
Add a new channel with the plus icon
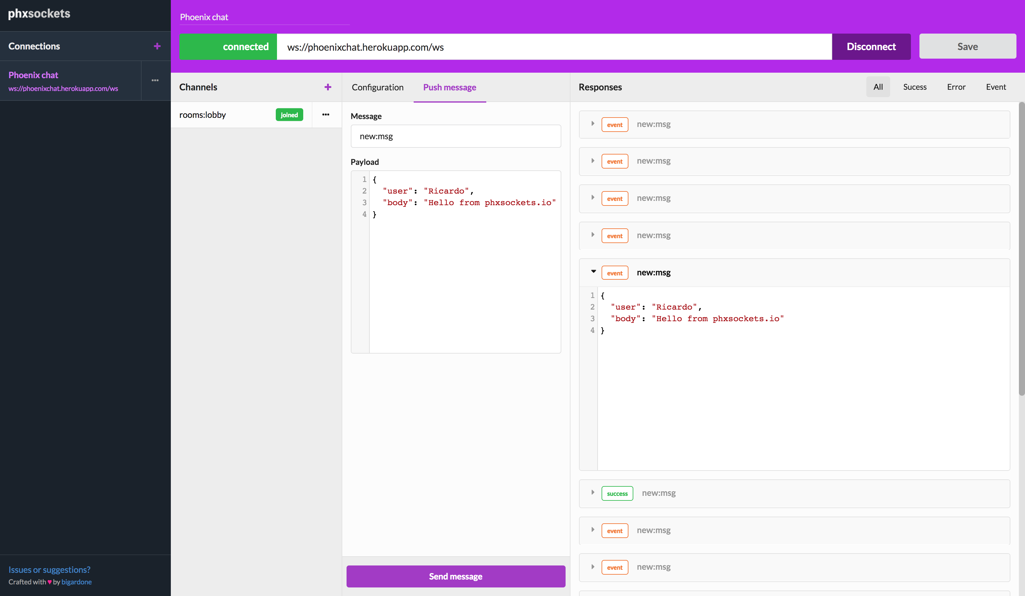[x=328, y=87]
